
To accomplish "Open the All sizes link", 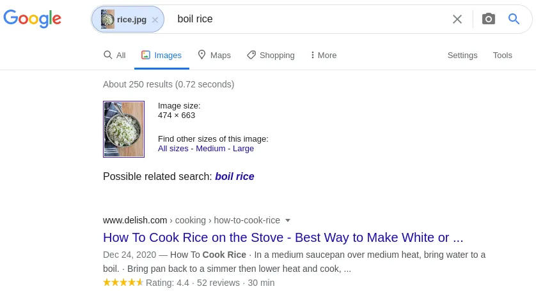I will (173, 149).
